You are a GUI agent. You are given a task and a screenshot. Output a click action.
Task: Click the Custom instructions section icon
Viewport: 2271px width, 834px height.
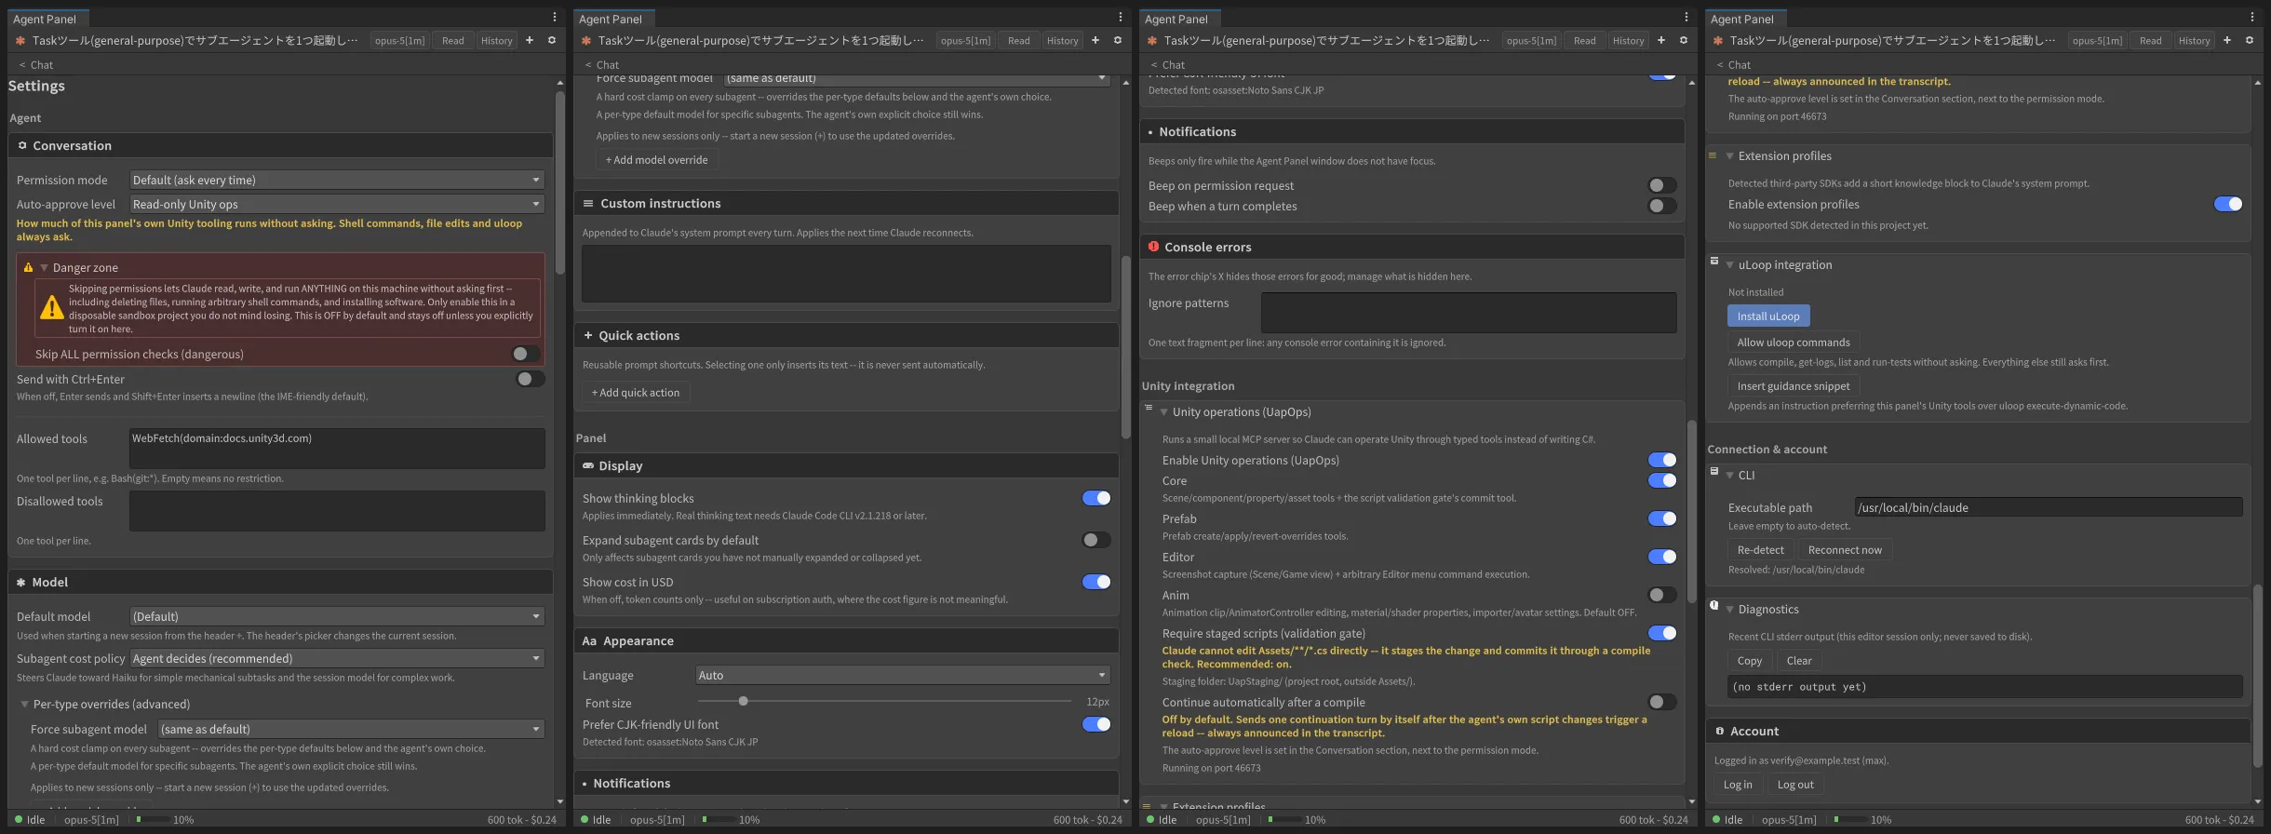click(588, 203)
